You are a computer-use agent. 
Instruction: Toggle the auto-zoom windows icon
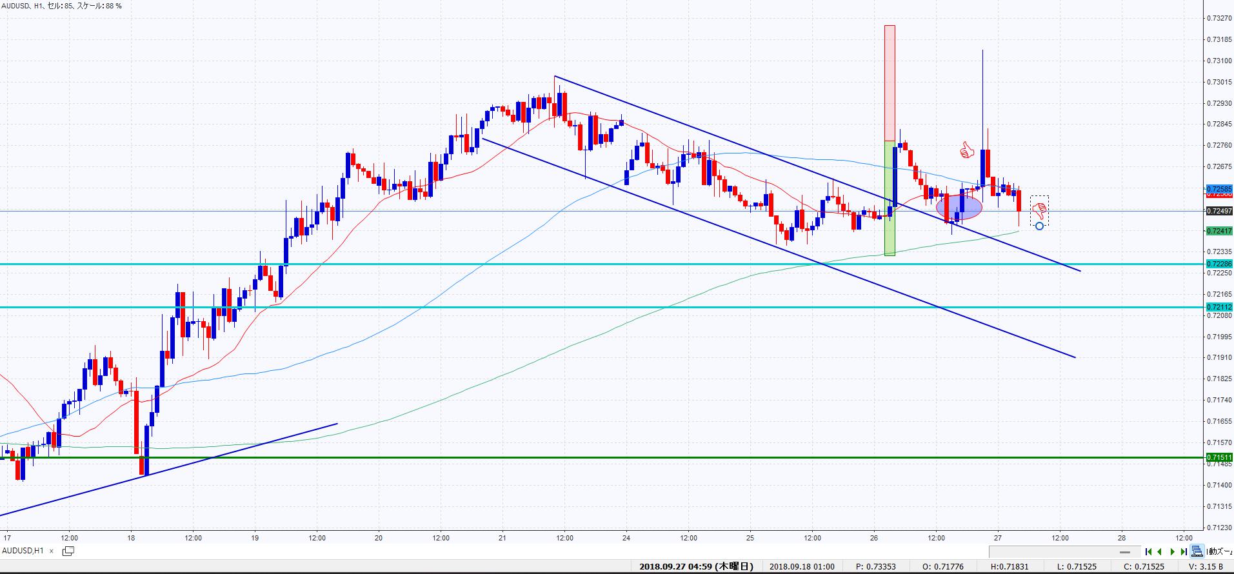click(x=1197, y=551)
